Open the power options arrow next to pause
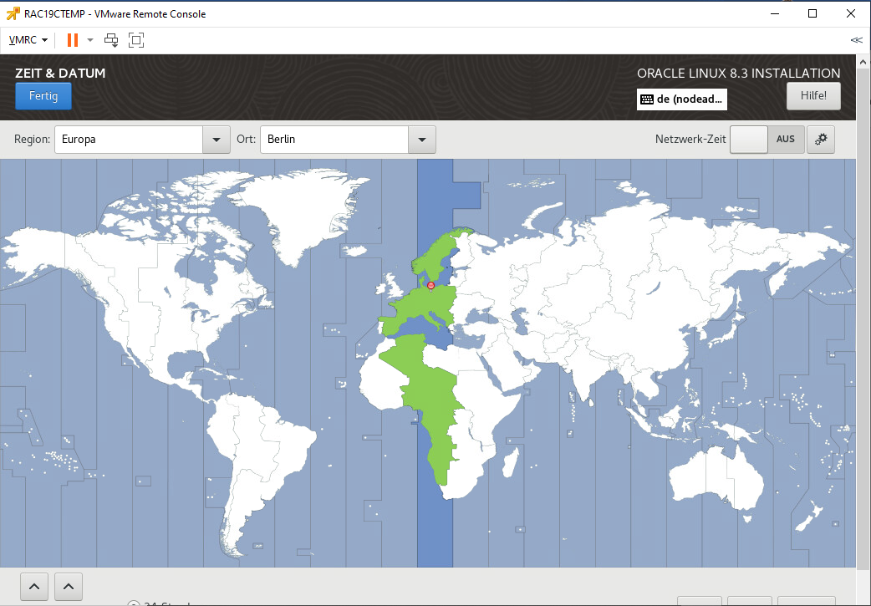The width and height of the screenshot is (871, 606). (x=90, y=39)
